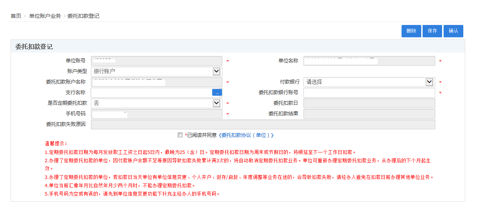Click the 单位名称 field
This screenshot has width=483, height=216.
click(x=369, y=61)
